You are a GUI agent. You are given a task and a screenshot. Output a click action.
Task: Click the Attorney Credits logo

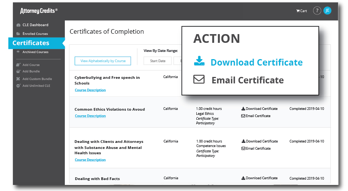pyautogui.click(x=39, y=11)
